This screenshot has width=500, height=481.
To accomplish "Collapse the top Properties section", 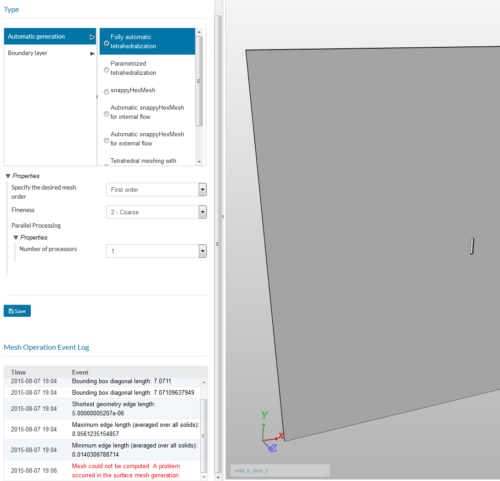I will click(x=8, y=176).
